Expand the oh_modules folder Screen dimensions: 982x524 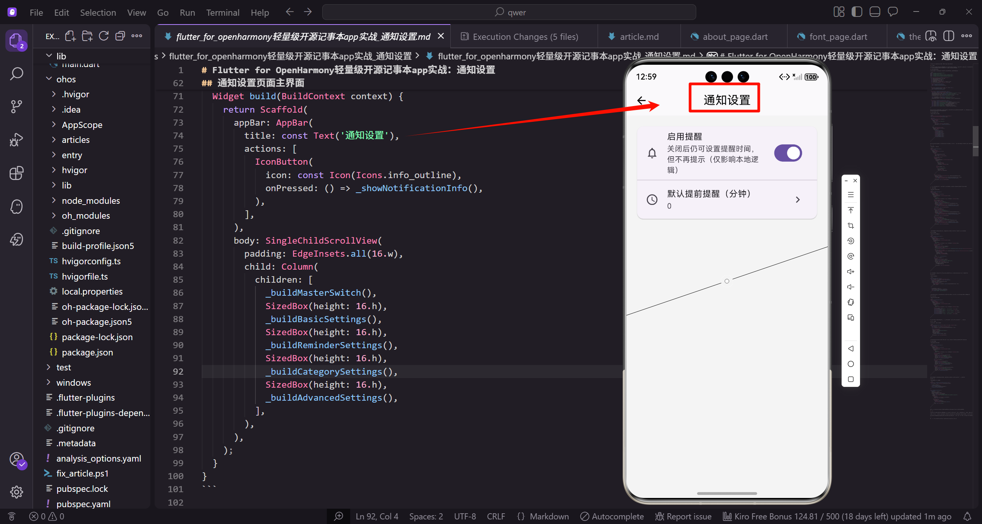(54, 216)
